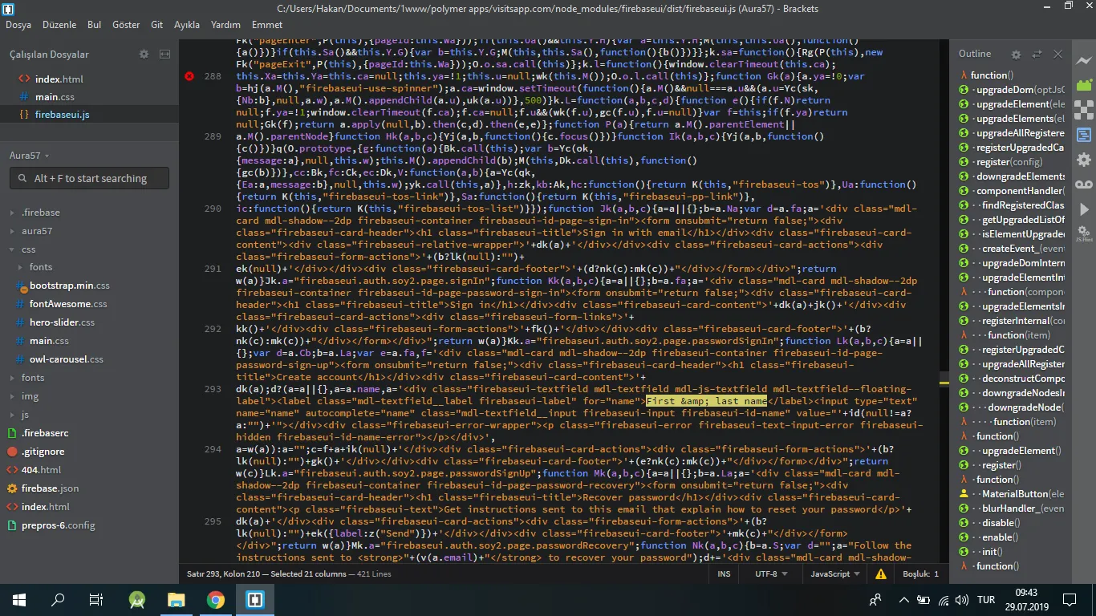Open the JS Hint toolbar icon
1096x616 pixels.
coord(1084,233)
